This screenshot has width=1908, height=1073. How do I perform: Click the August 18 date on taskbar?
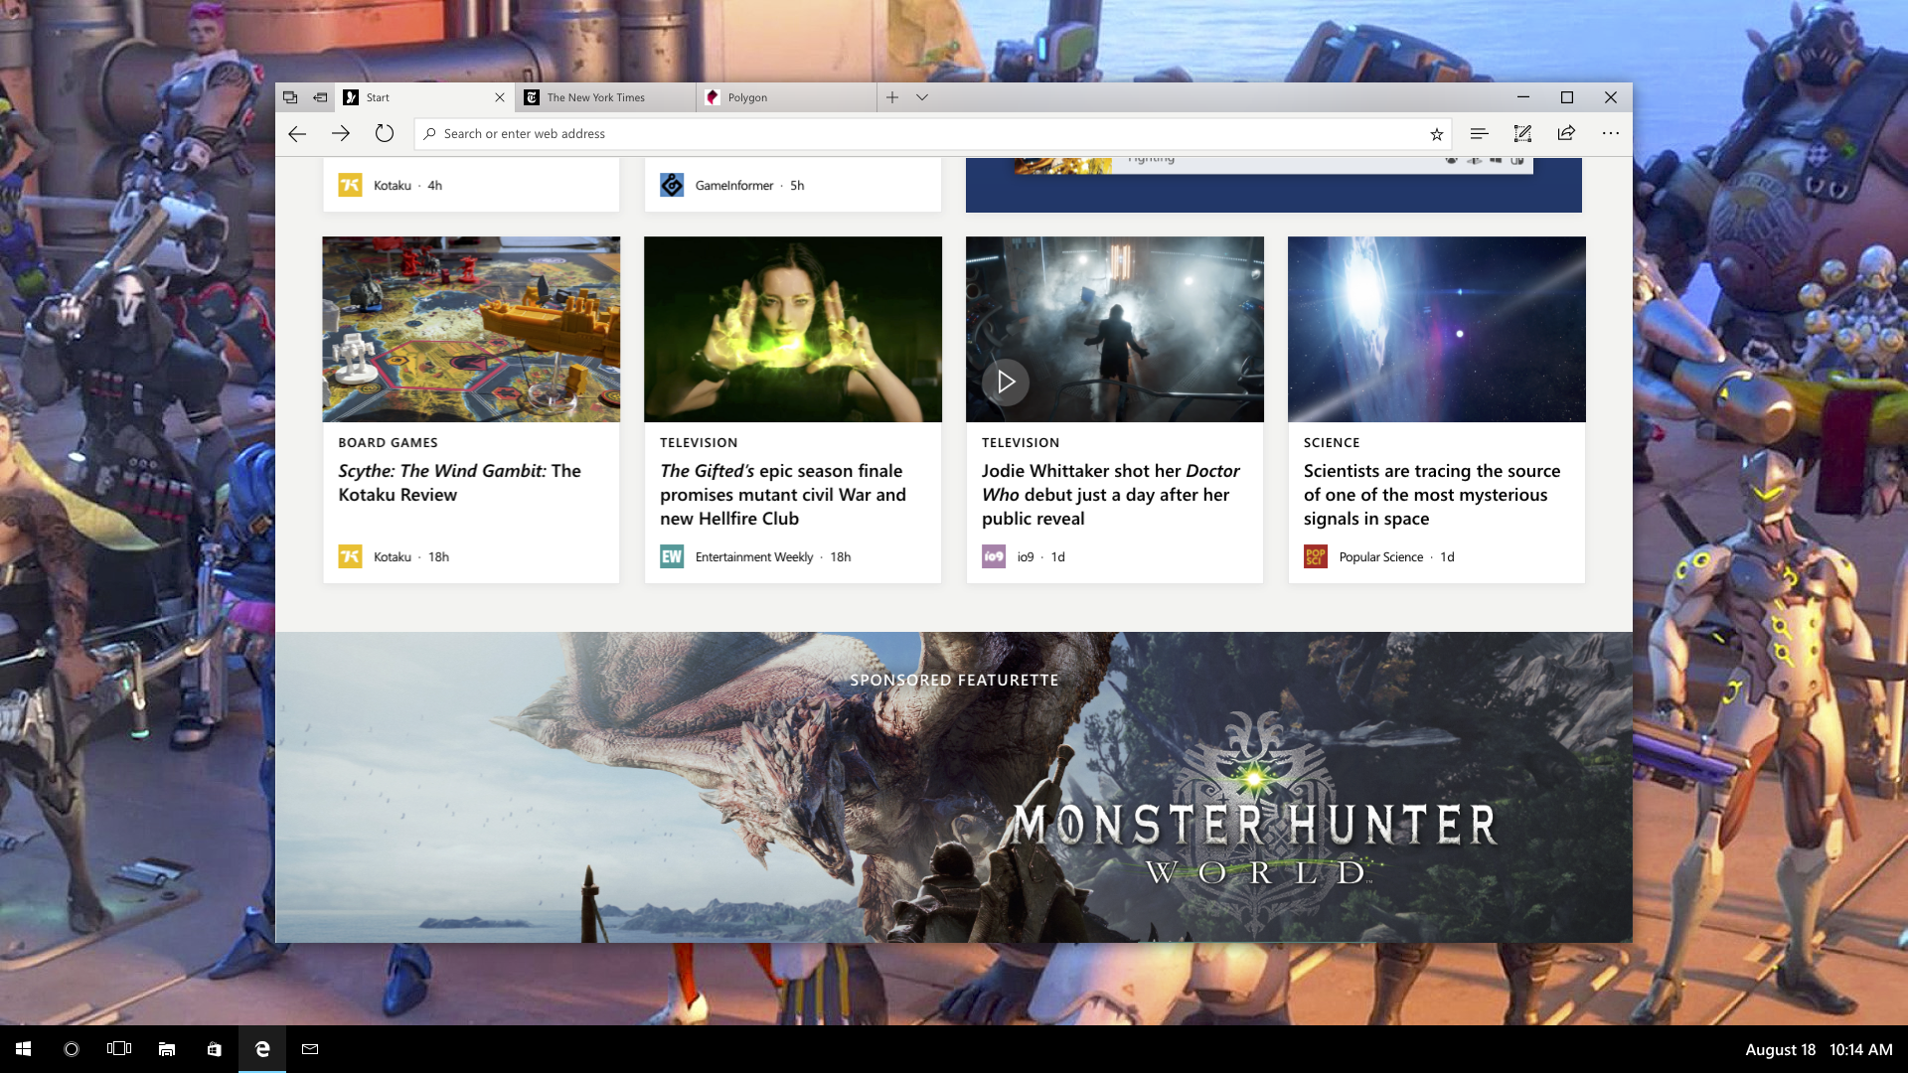pos(1780,1050)
